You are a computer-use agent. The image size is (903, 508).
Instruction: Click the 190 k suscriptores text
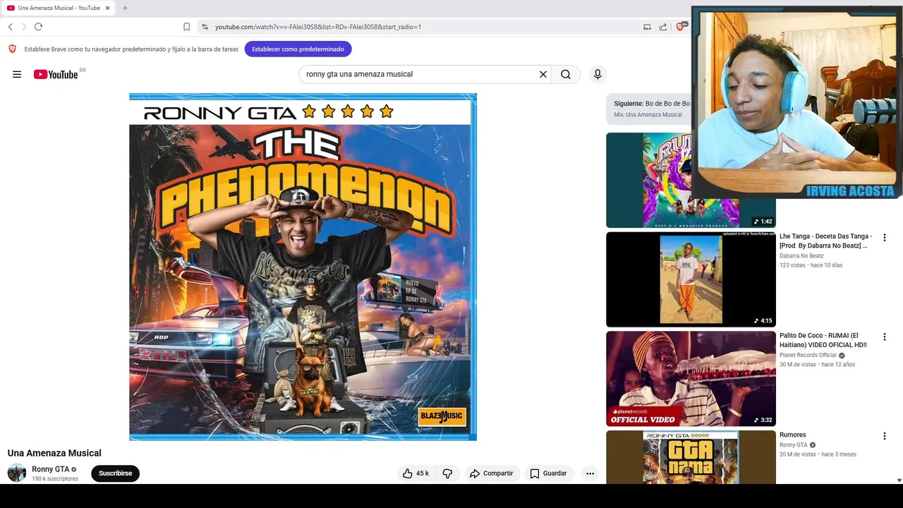[55, 479]
